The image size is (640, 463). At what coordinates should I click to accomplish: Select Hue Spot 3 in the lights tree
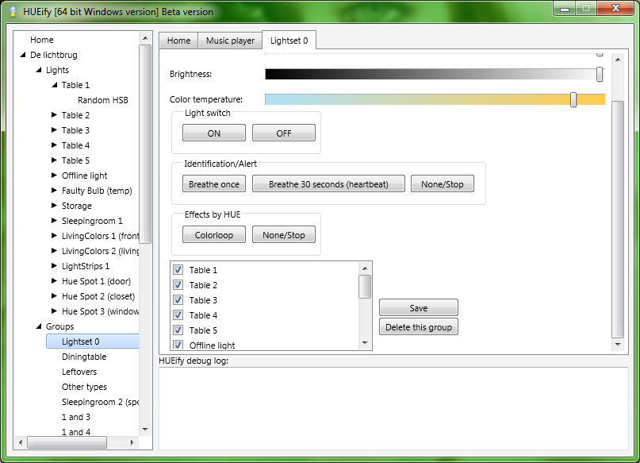(100, 311)
